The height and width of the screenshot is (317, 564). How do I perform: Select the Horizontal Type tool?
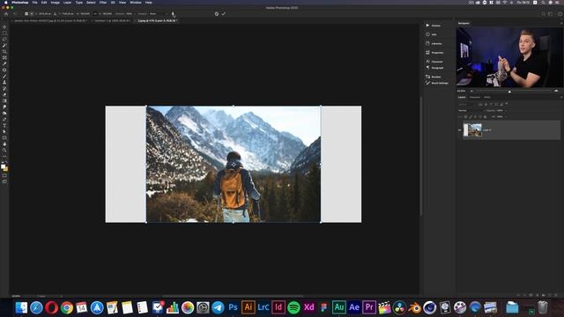[x=4, y=125]
